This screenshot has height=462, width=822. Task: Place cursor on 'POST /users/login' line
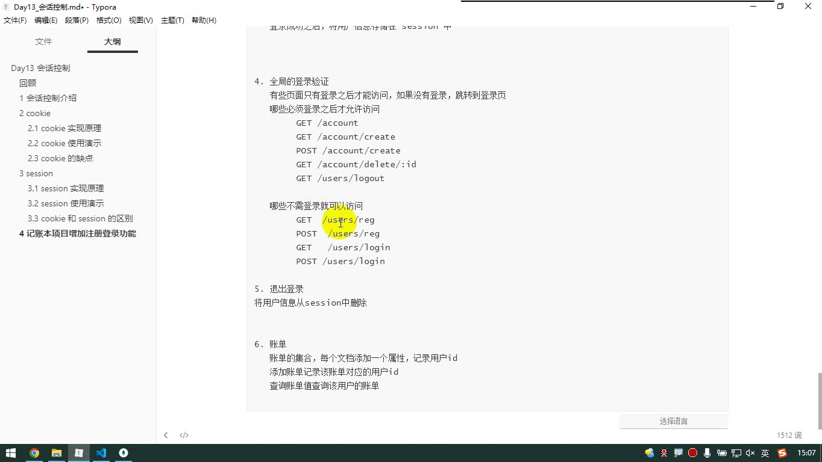click(340, 261)
